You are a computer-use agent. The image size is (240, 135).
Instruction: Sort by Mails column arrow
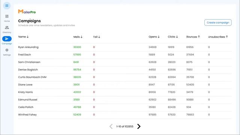82,37
